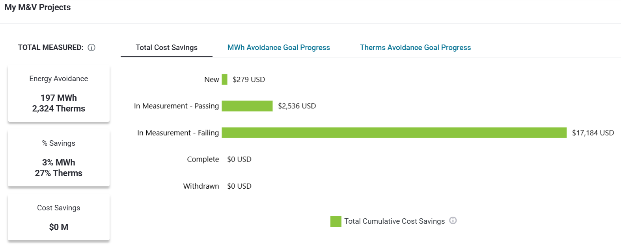This screenshot has width=621, height=247.
Task: Click the New status green bar
Action: (224, 80)
